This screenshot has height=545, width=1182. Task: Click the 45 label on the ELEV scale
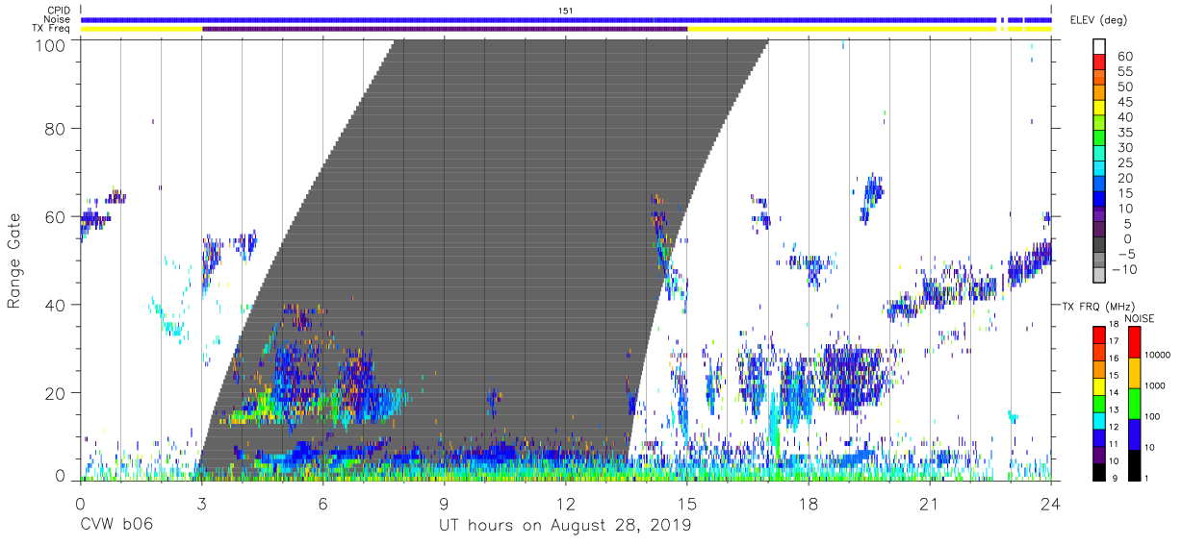pos(1123,103)
